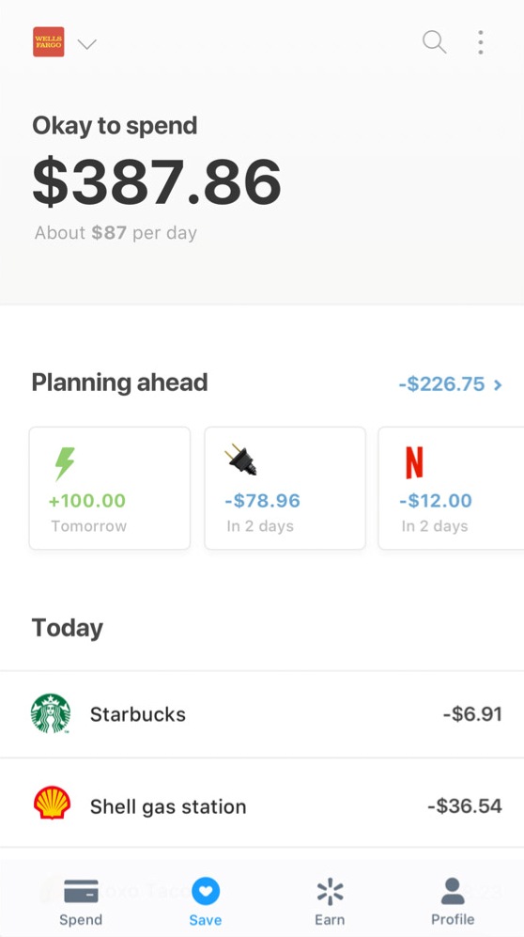Open search with the magnifier icon
Image resolution: width=524 pixels, height=937 pixels.
click(434, 42)
